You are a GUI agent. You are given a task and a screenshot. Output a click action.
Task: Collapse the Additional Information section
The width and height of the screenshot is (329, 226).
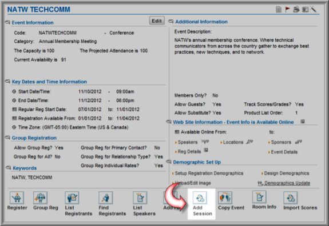click(x=171, y=21)
